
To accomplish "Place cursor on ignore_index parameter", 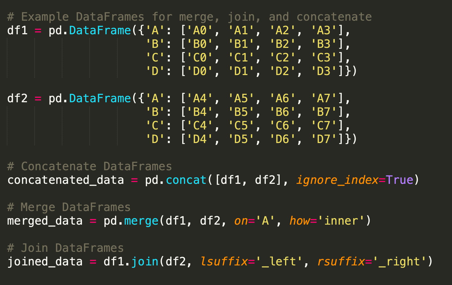I will coord(337,180).
